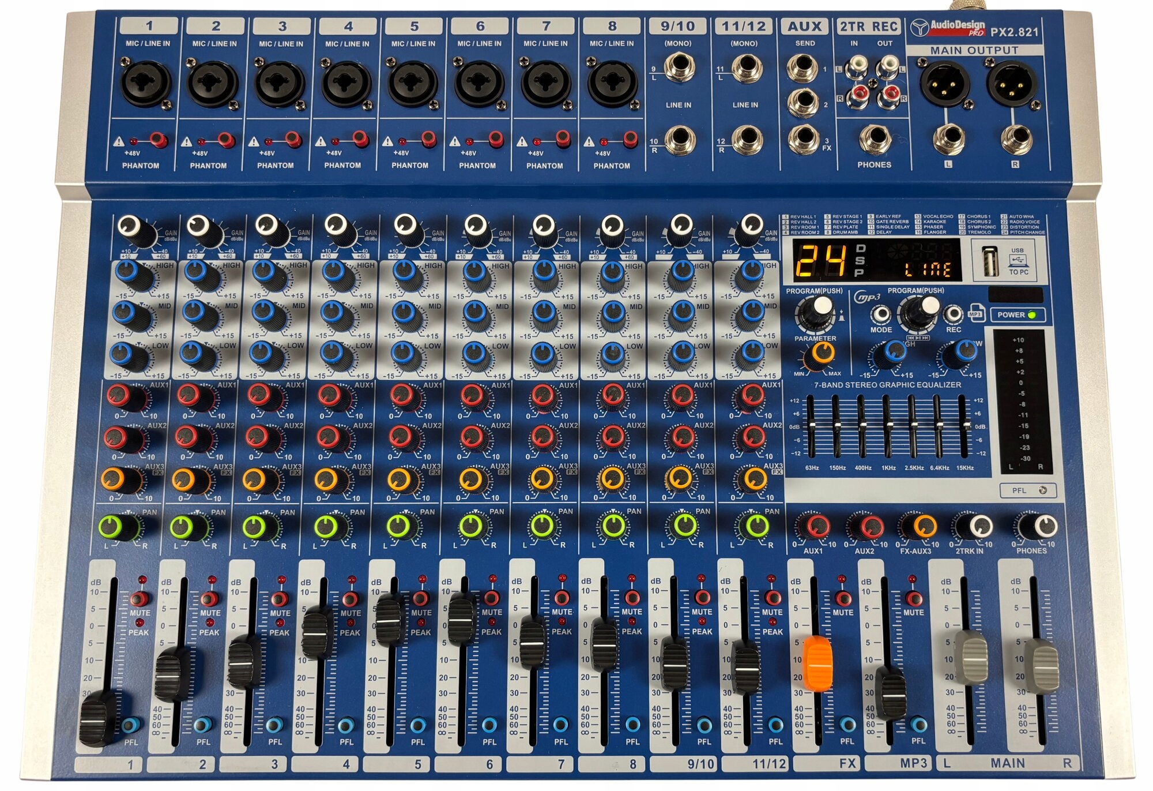
Task: Enable +48V phantom power on channel 8
Action: [630, 139]
